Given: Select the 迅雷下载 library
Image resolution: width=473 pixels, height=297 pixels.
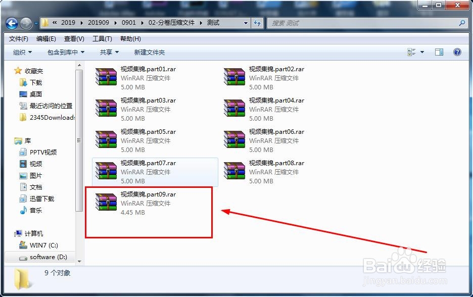Looking at the screenshot, I should [x=36, y=199].
